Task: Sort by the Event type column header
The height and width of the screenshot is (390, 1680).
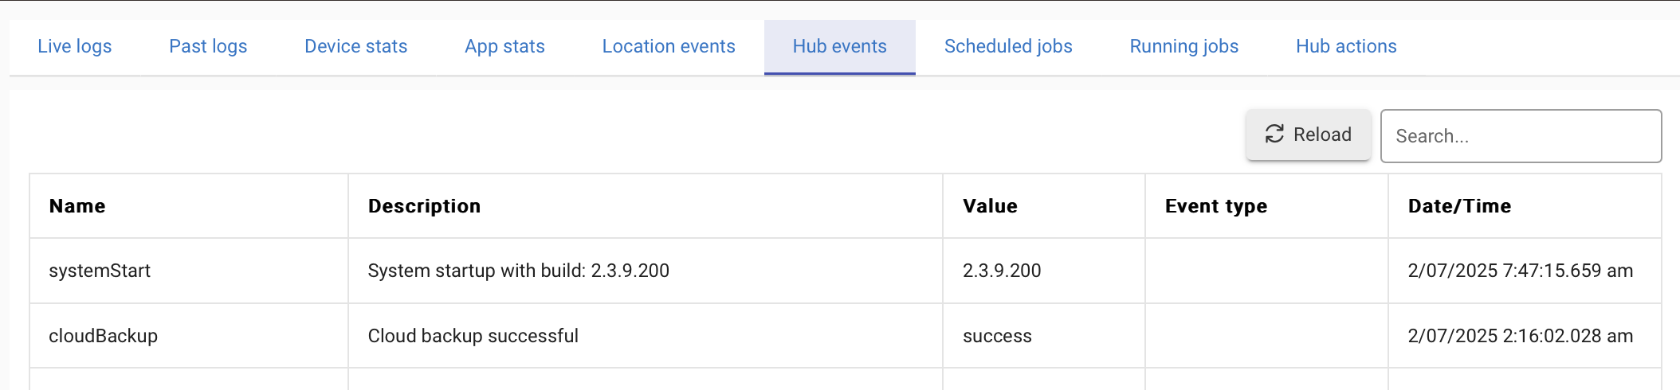Action: pyautogui.click(x=1215, y=206)
